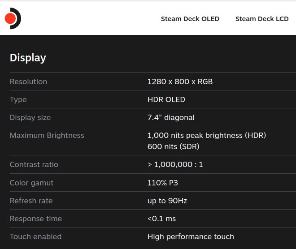
Task: Select the High performance touch value
Action: coord(191,237)
